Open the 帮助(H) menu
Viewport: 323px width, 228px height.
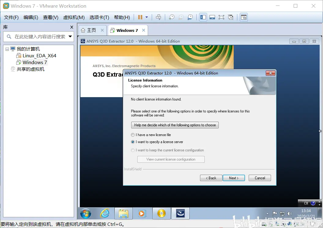pyautogui.click(x=122, y=17)
